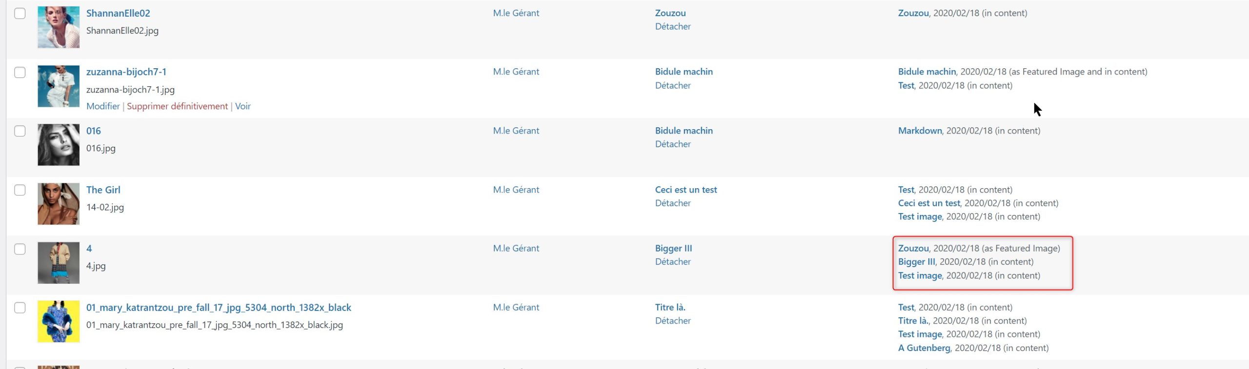
Task: Open Zouzou featured image usage link
Action: [x=913, y=249]
